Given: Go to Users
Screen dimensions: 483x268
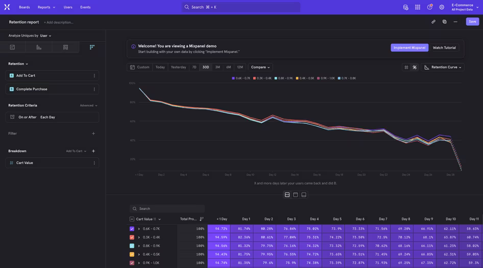Looking at the screenshot, I should pos(68,7).
